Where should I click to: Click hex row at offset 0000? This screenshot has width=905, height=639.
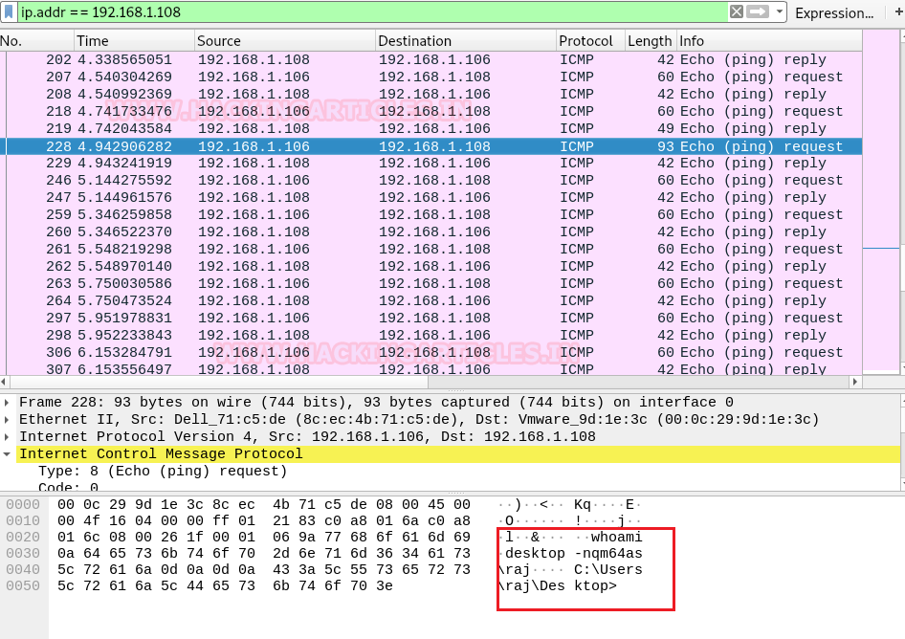pyautogui.click(x=264, y=504)
